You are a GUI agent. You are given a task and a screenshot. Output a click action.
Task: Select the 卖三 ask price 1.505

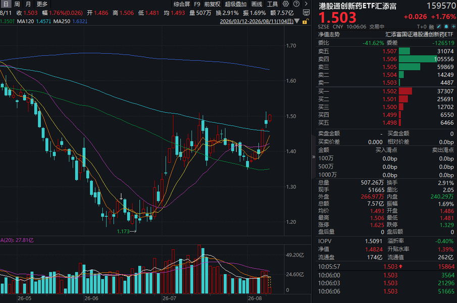pyautogui.click(x=389, y=67)
